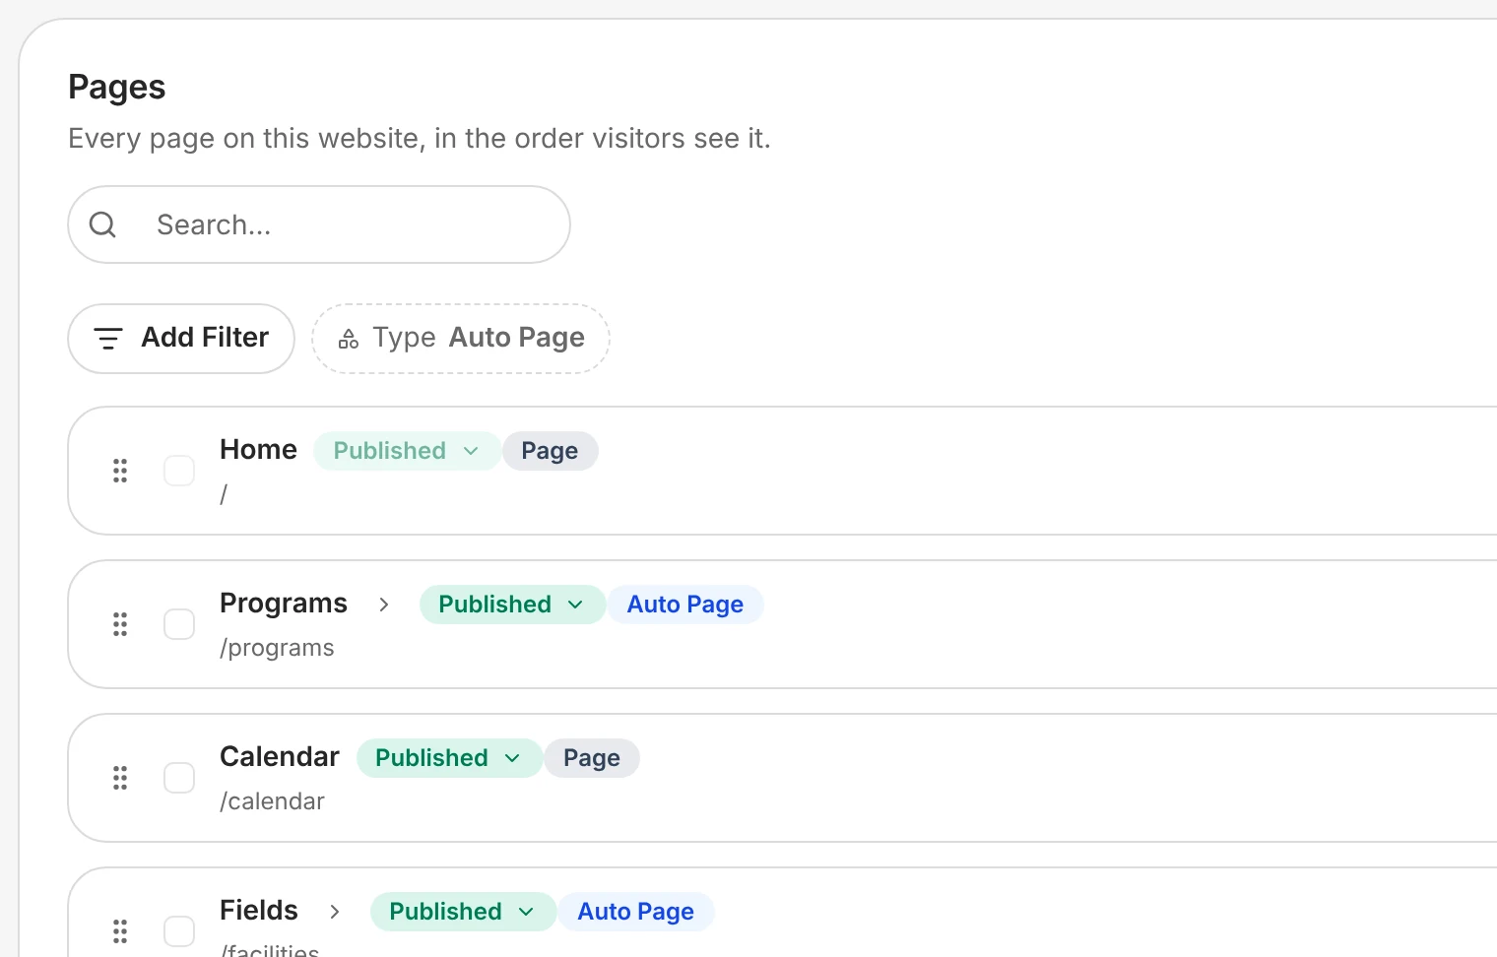Open the Published status dropdown for Home
This screenshot has width=1497, height=957.
click(x=407, y=451)
